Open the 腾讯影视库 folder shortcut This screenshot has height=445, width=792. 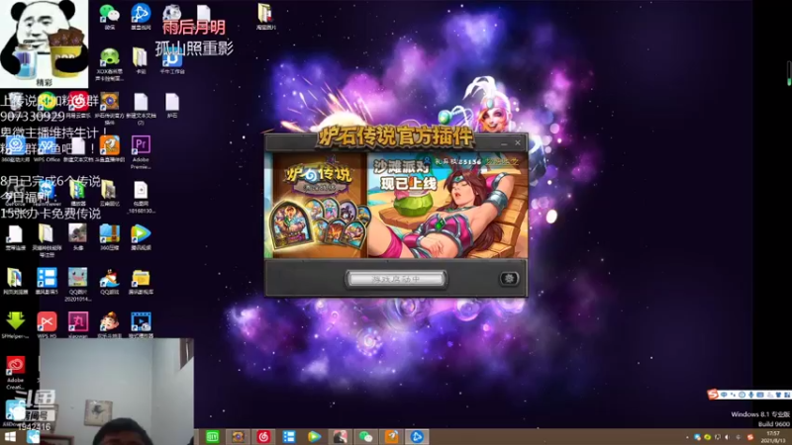(x=141, y=281)
